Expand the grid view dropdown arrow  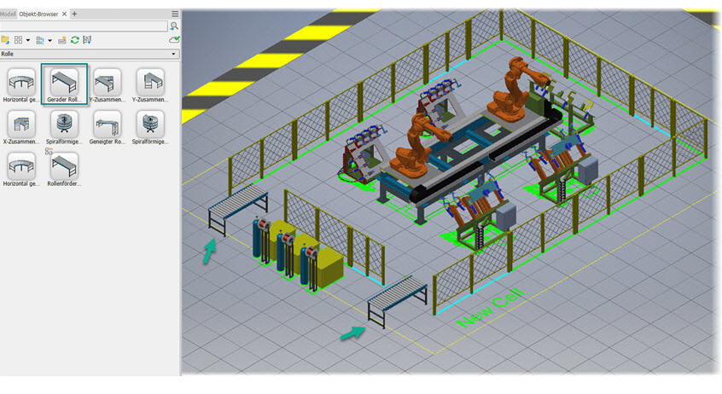[28, 40]
